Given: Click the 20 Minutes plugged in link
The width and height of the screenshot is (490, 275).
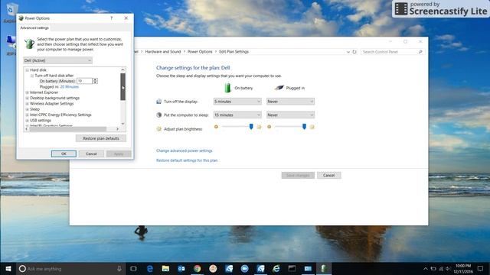Looking at the screenshot, I should (70, 87).
